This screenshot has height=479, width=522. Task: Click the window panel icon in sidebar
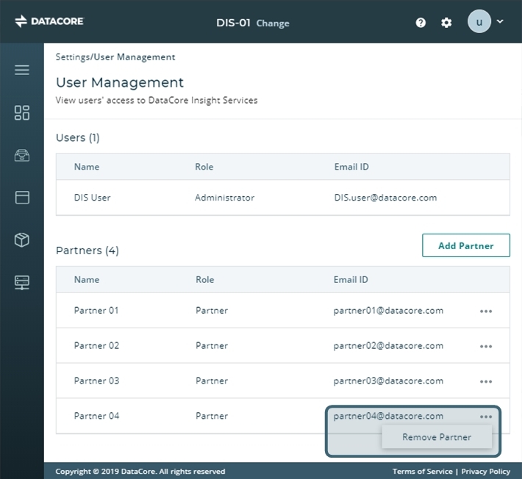coord(22,197)
